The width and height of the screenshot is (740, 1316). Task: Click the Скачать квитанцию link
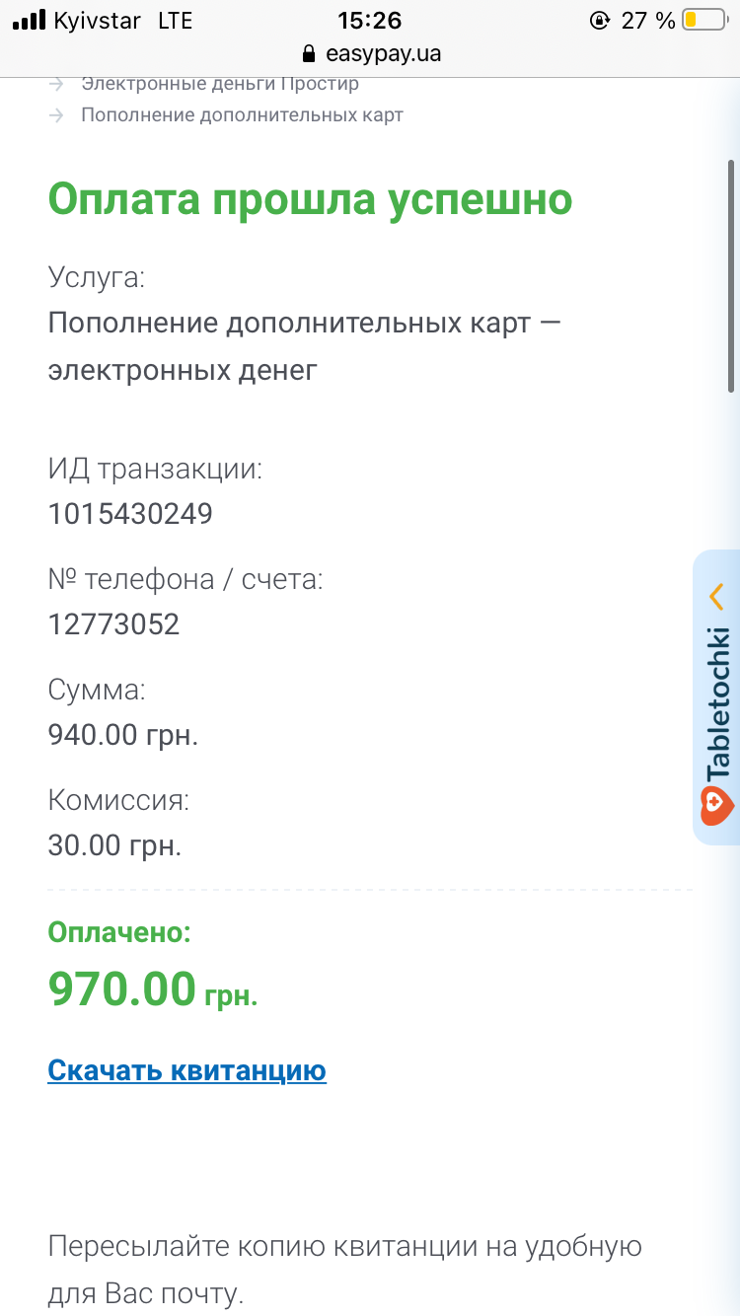tap(186, 1070)
